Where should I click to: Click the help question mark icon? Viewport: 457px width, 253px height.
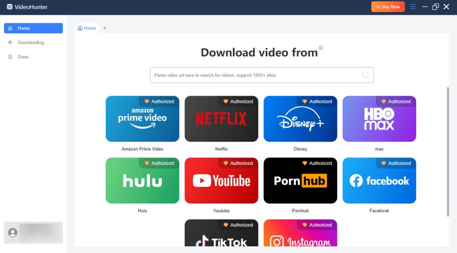(320, 48)
